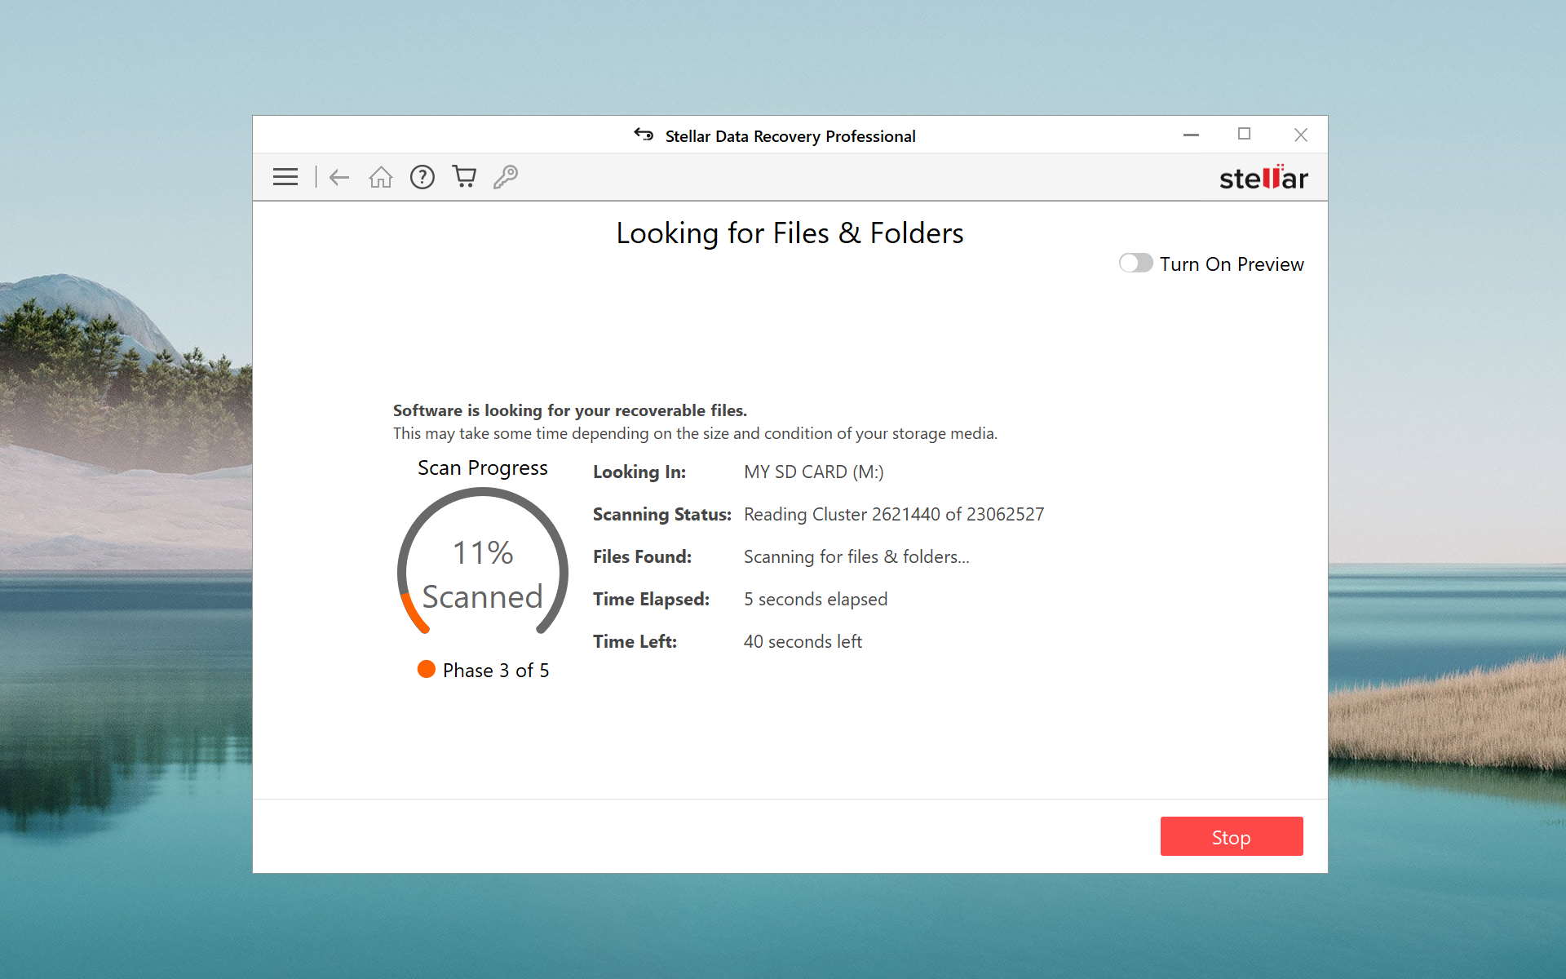Image resolution: width=1566 pixels, height=979 pixels.
Task: Return to the Home screen
Action: click(x=381, y=177)
